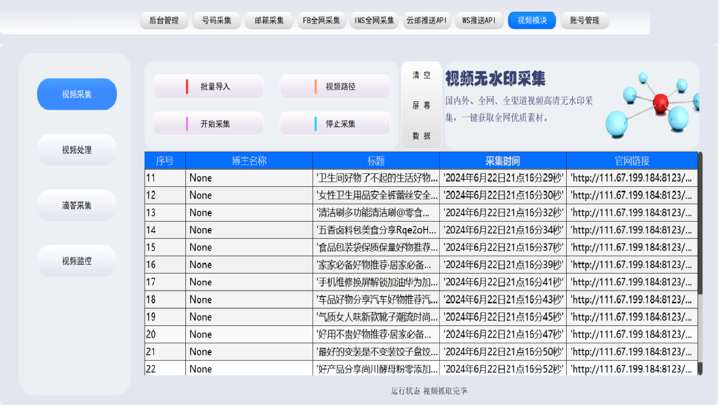
Task: Open 云邮推送API tab
Action: [x=427, y=21]
